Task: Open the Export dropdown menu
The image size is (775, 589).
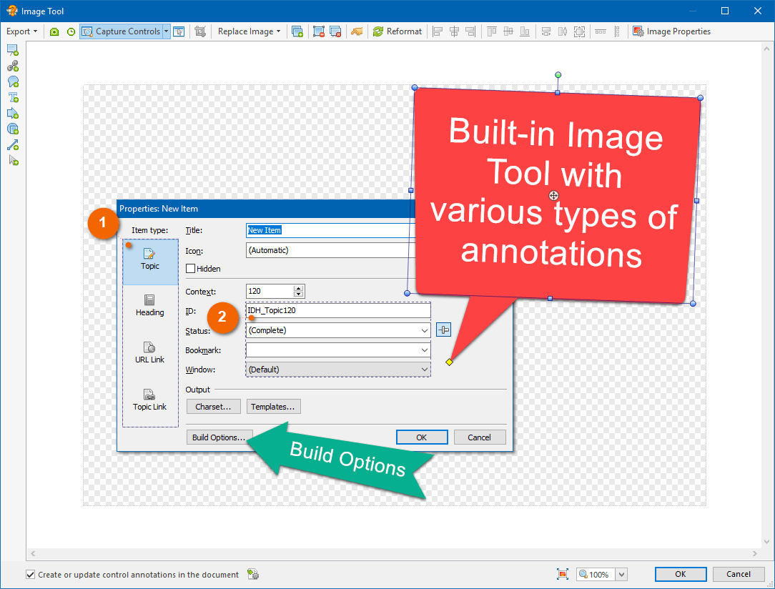Action: point(22,31)
